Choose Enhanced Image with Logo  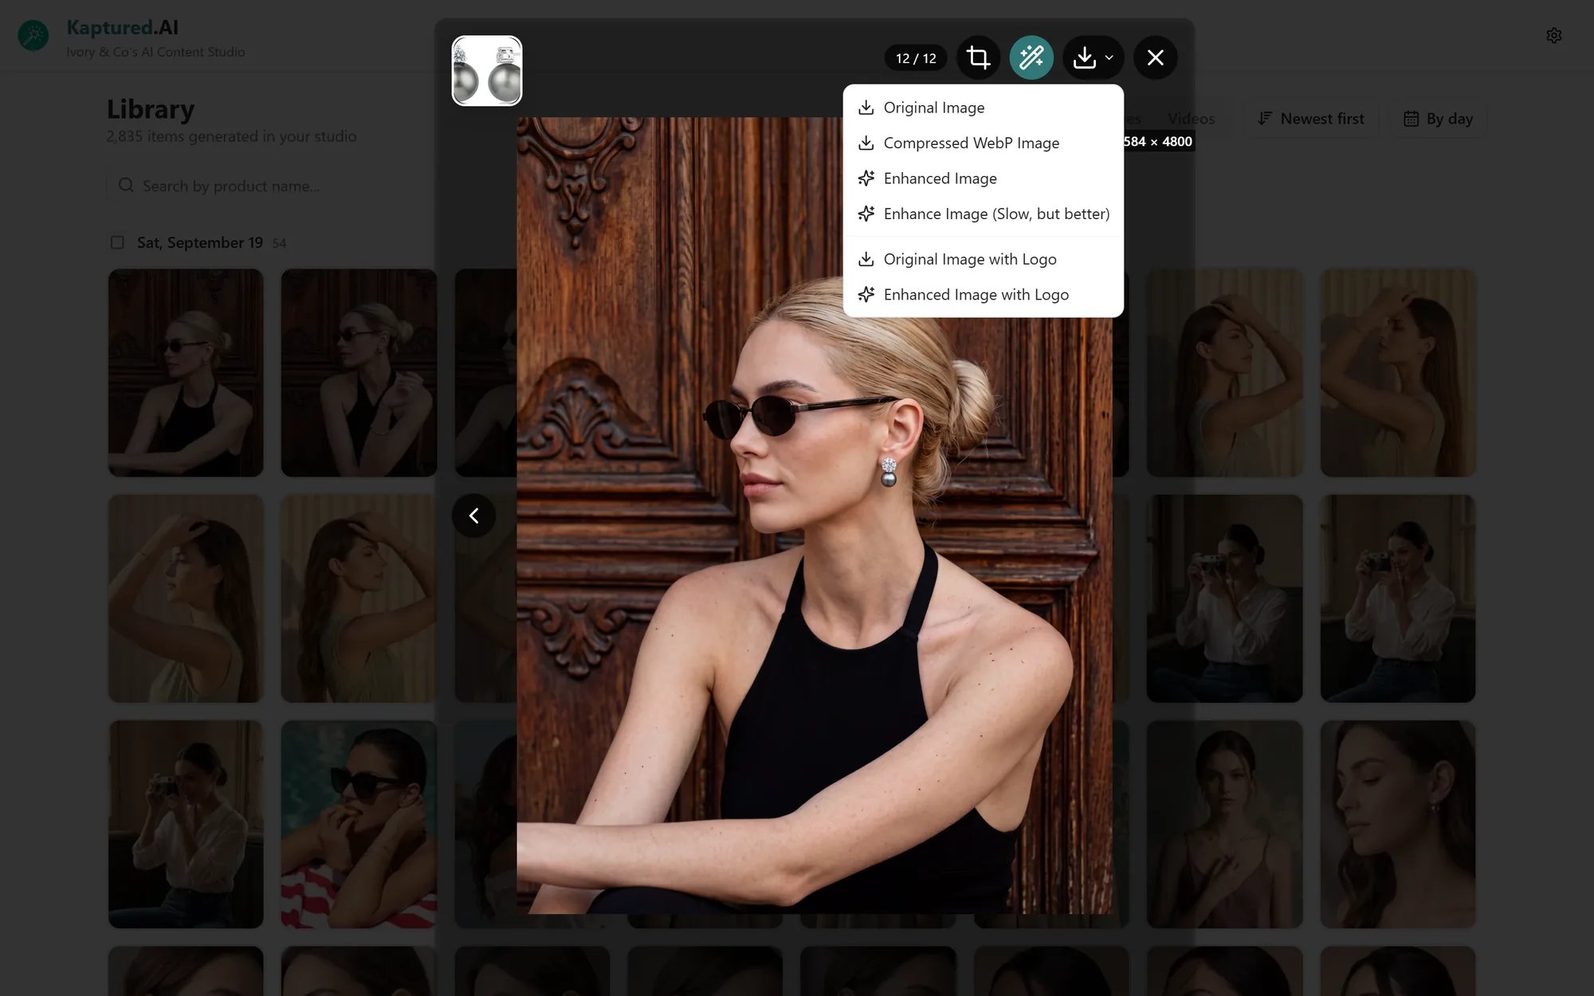[983, 295]
